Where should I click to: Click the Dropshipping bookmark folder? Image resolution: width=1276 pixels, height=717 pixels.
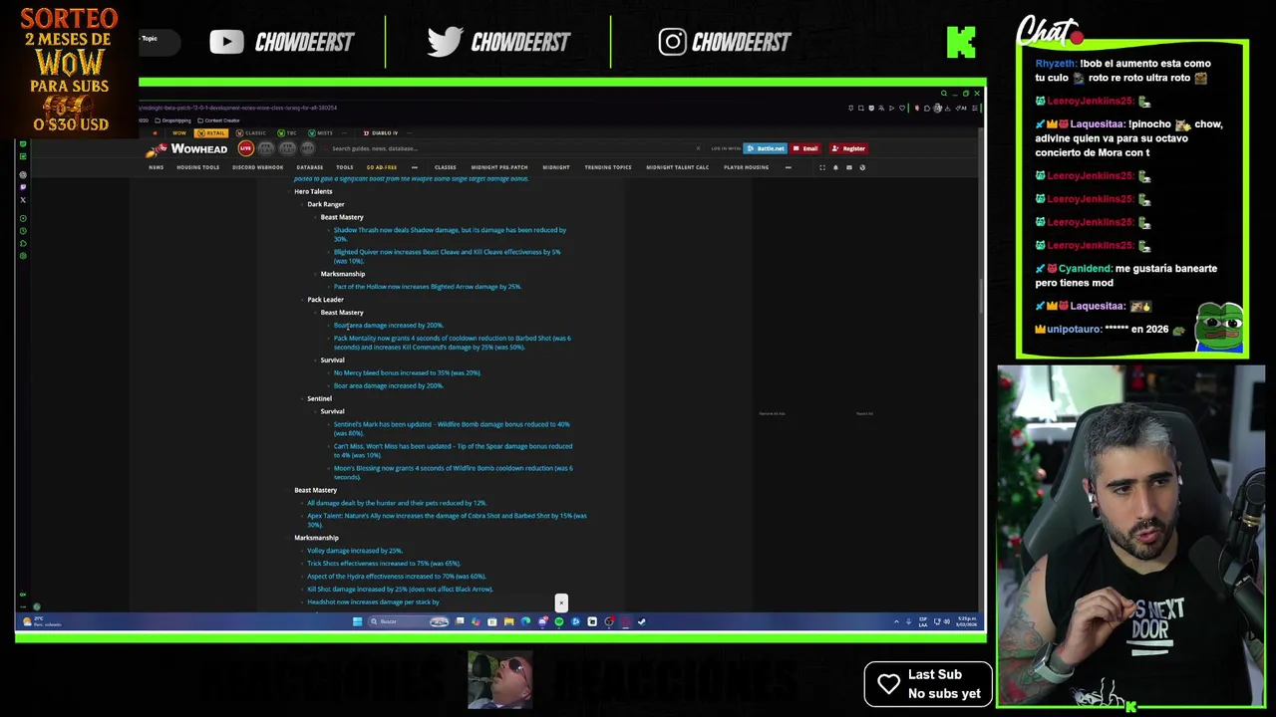click(x=173, y=120)
